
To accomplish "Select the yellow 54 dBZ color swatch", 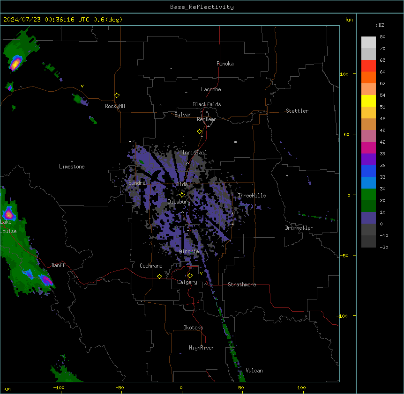I will [368, 101].
